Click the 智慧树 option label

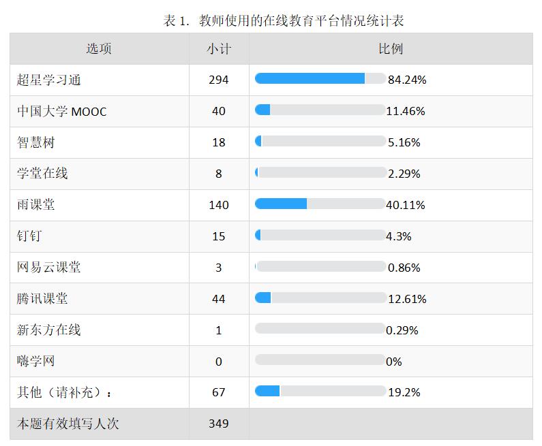tap(35, 142)
